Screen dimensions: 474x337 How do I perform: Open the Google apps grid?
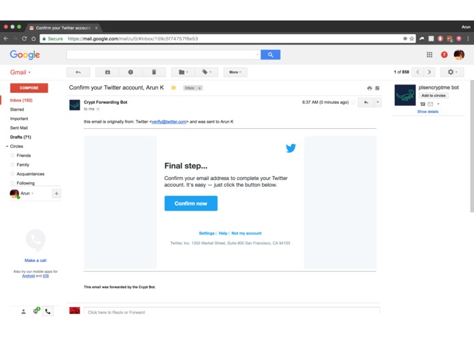[429, 55]
